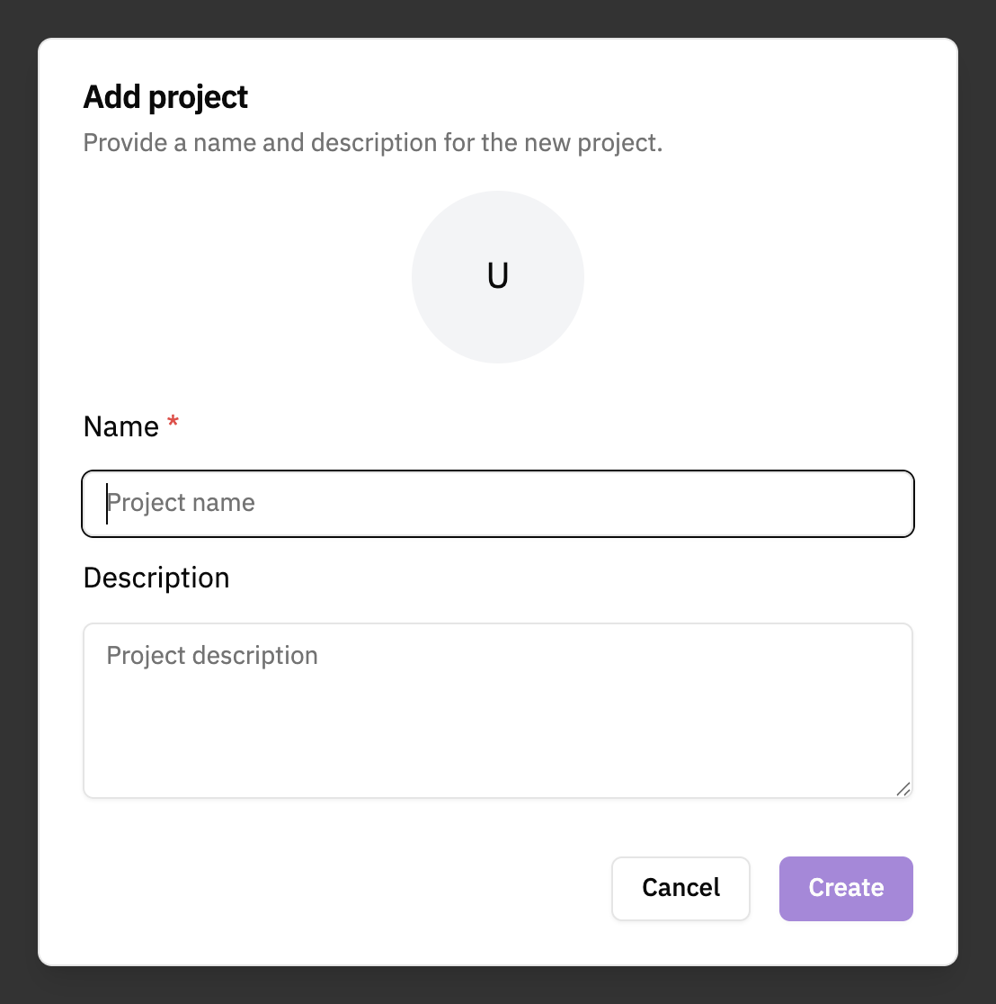This screenshot has width=996, height=1004.
Task: Click the red required asterisk
Action: pos(173,425)
